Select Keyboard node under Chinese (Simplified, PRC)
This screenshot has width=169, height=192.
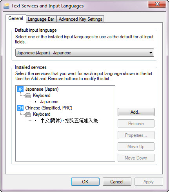point(42,114)
